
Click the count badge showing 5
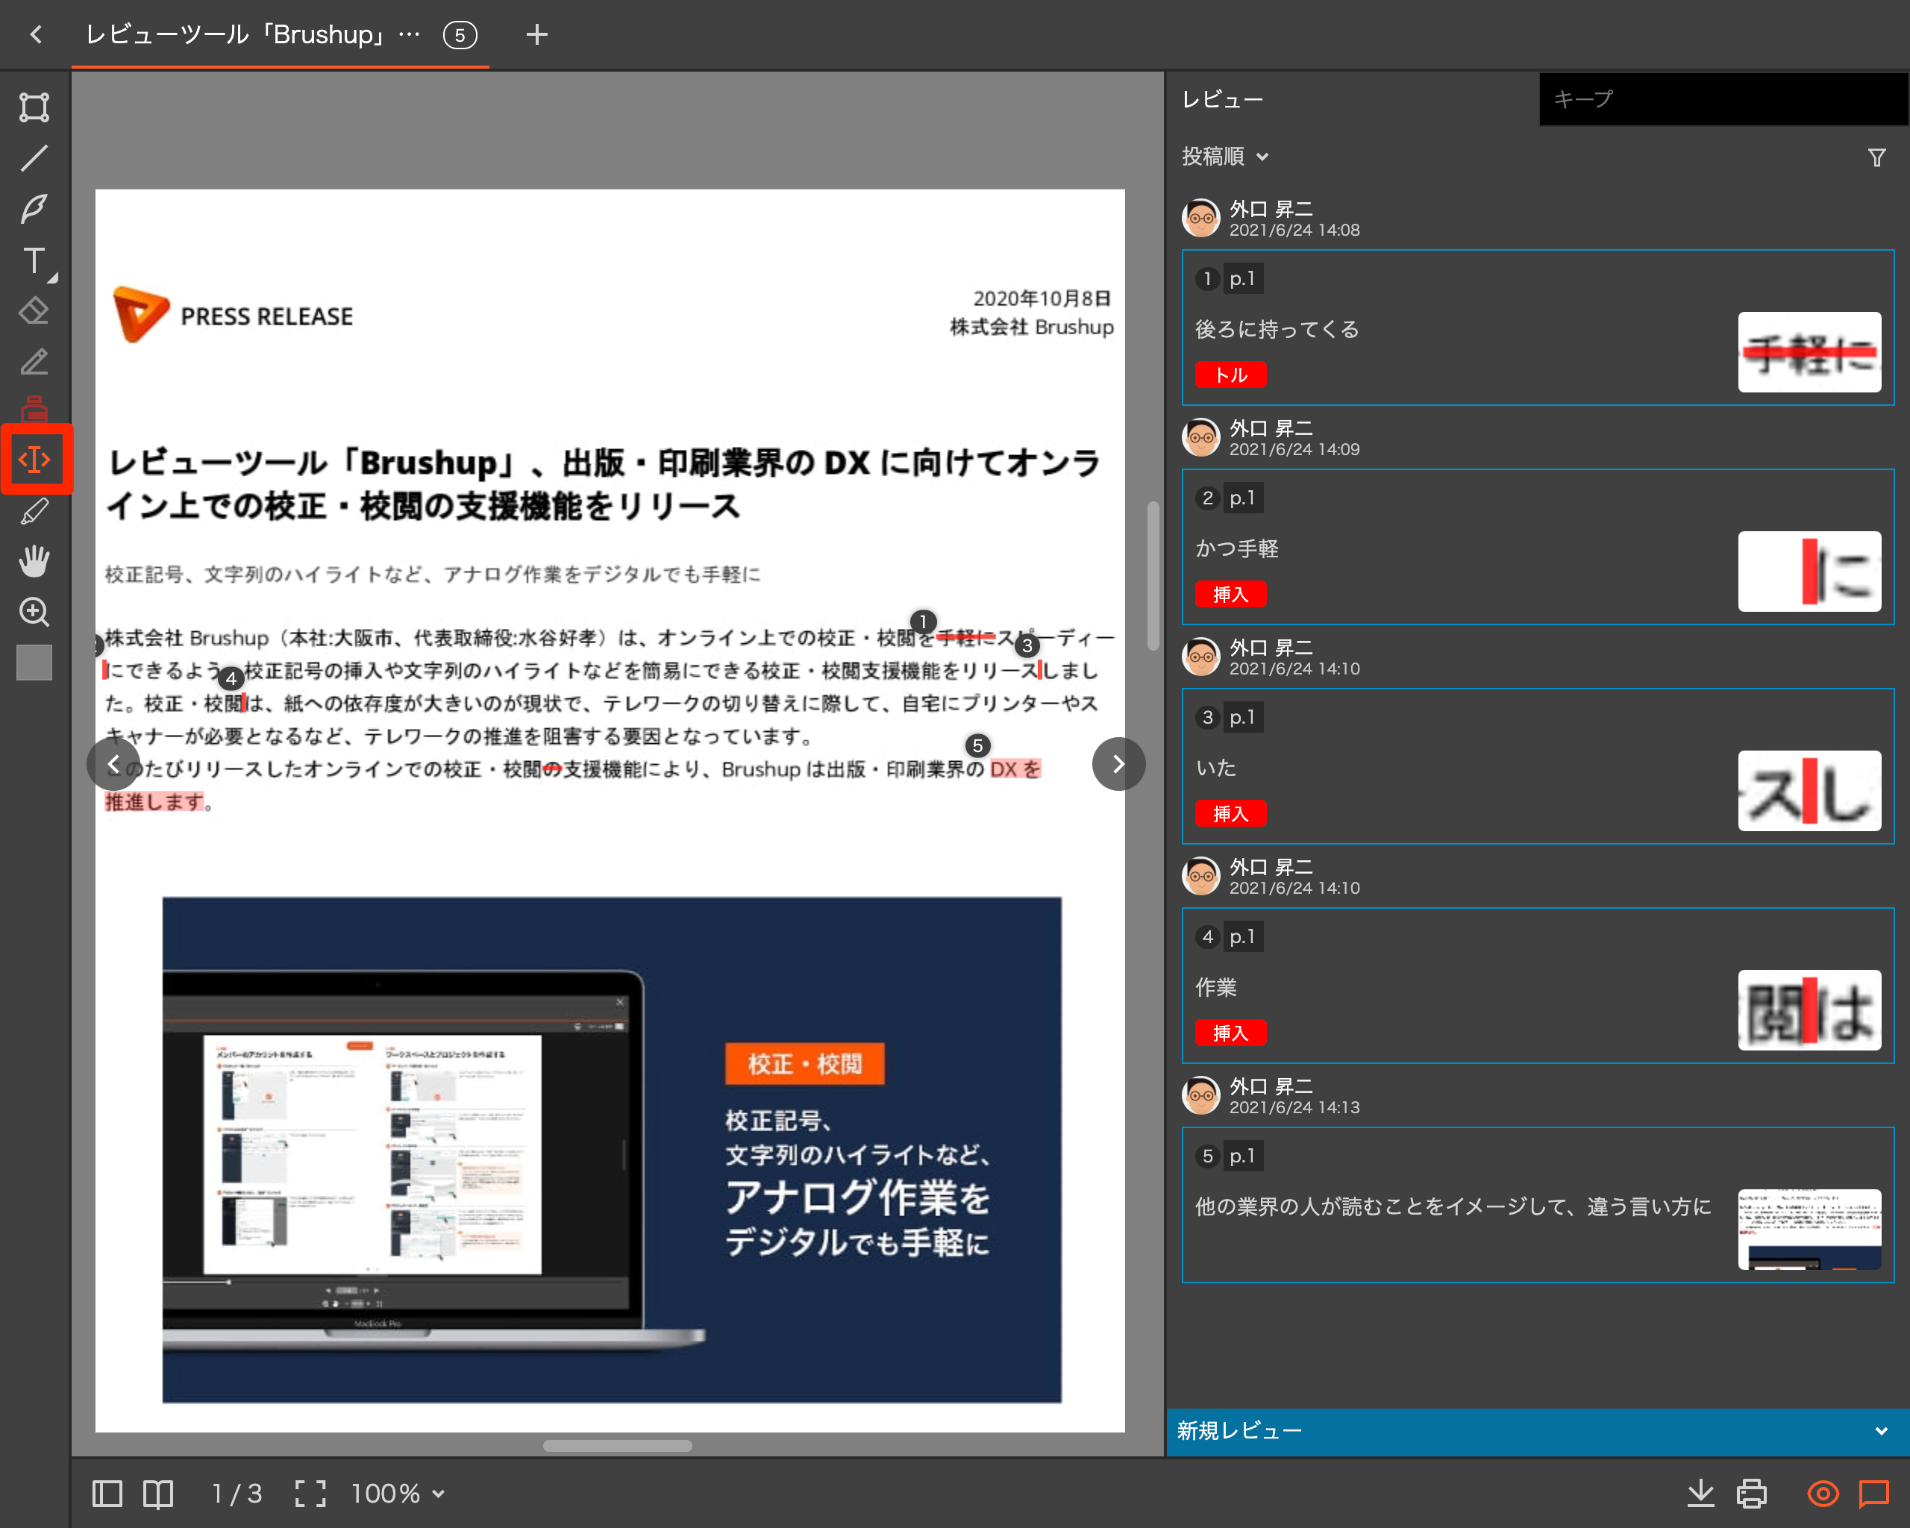point(460,35)
